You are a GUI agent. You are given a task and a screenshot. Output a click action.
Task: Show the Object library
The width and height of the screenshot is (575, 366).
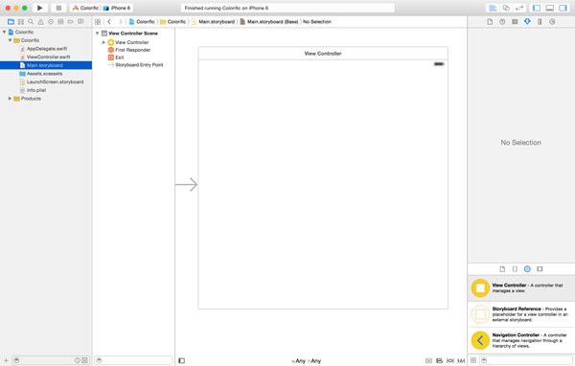pos(527,269)
